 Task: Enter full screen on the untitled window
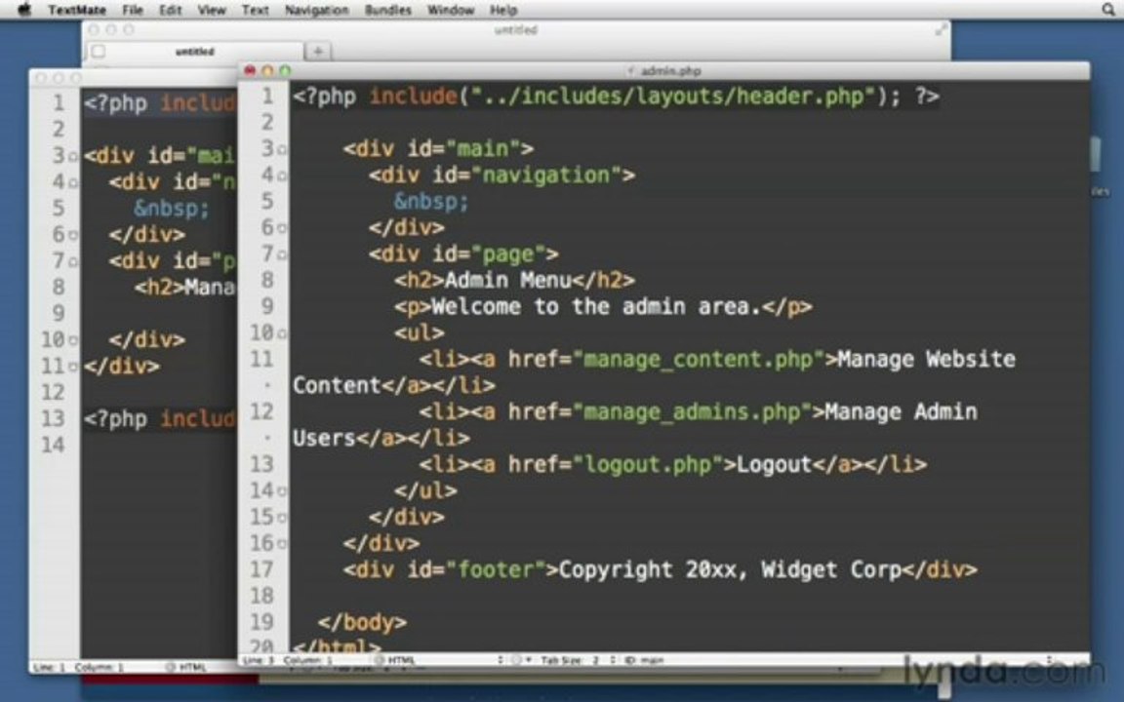[x=941, y=30]
